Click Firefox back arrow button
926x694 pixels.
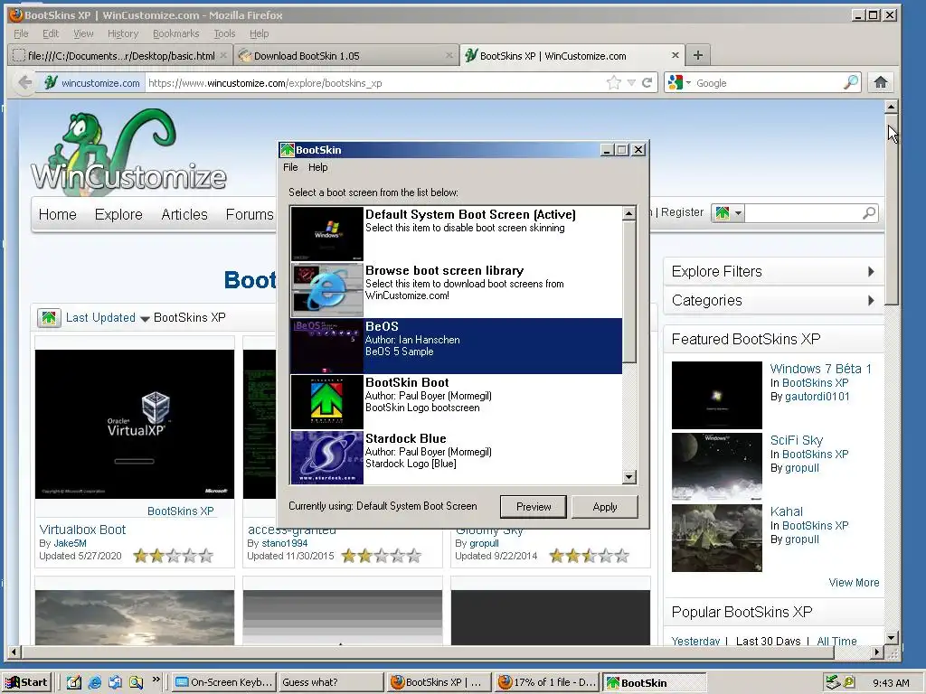click(x=24, y=82)
